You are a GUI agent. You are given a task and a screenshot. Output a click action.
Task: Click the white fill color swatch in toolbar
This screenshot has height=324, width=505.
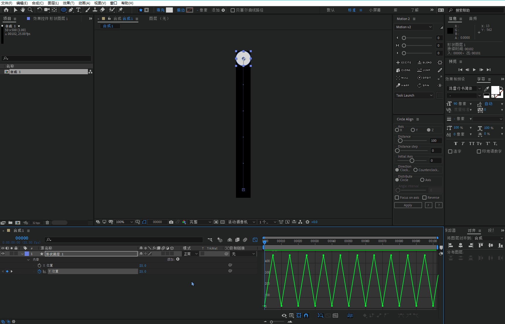tap(169, 10)
